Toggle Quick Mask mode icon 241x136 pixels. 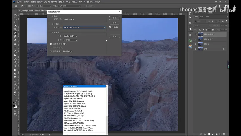pos(15,111)
